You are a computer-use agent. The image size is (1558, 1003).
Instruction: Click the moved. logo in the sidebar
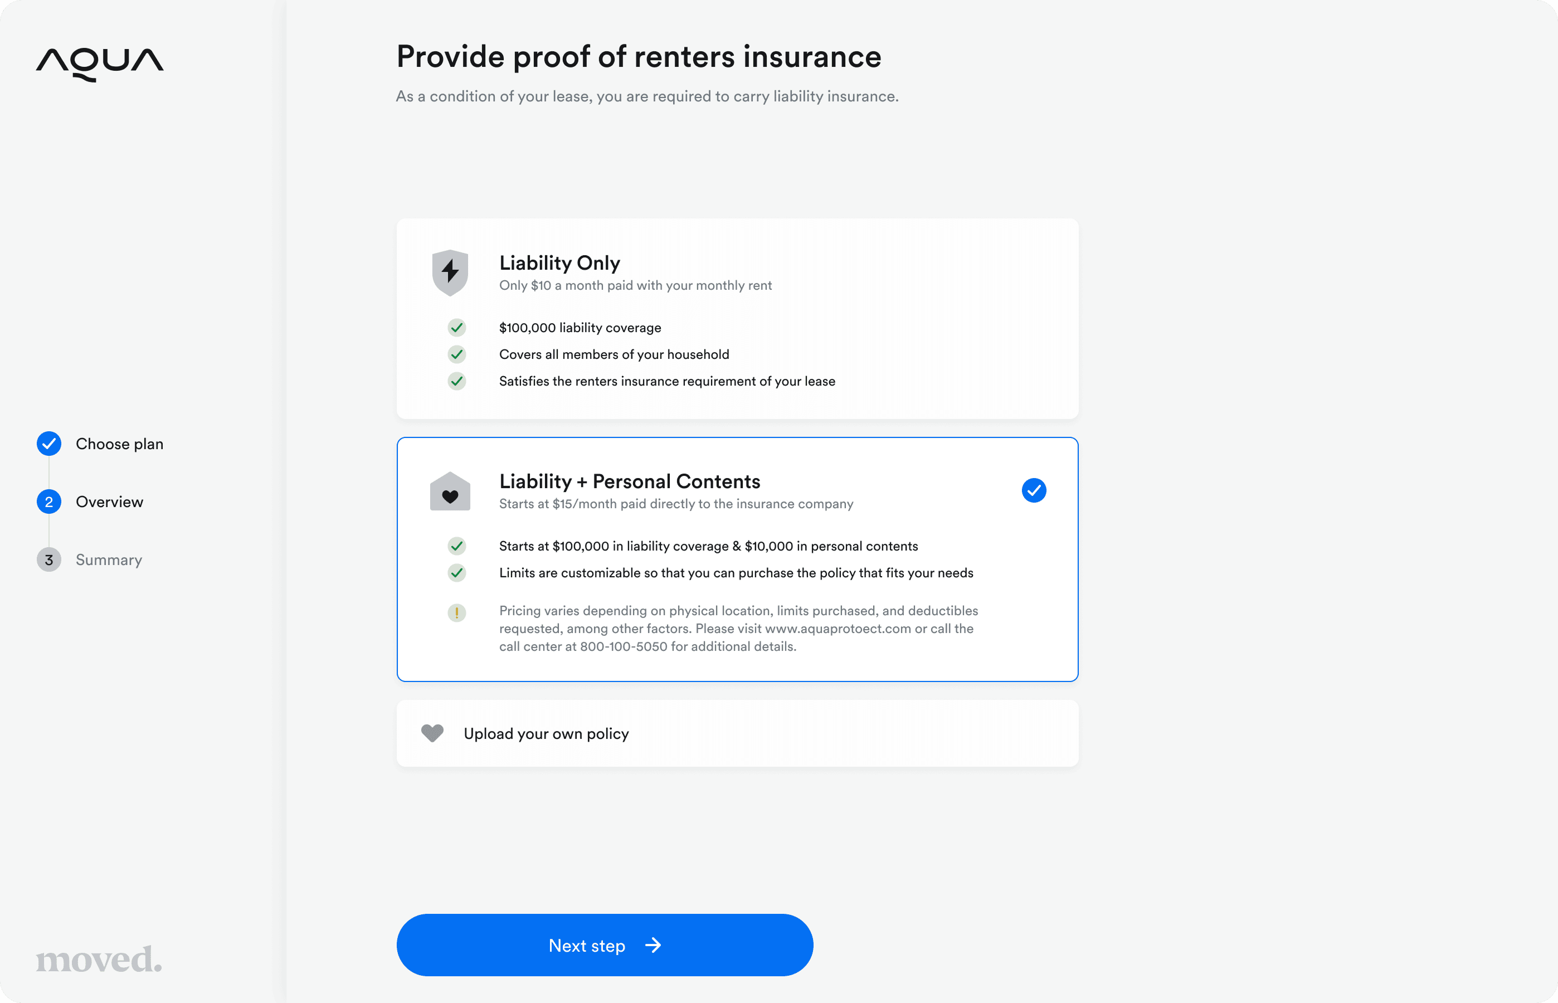(x=99, y=959)
